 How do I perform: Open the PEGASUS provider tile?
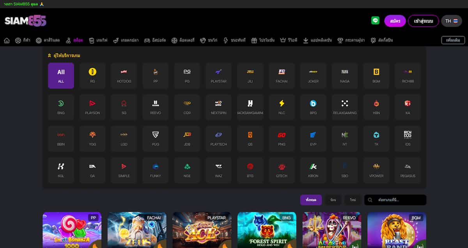click(408, 170)
